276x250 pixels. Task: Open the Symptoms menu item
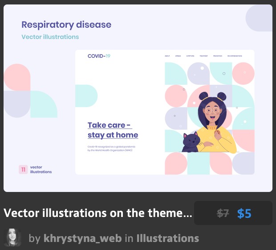190,56
